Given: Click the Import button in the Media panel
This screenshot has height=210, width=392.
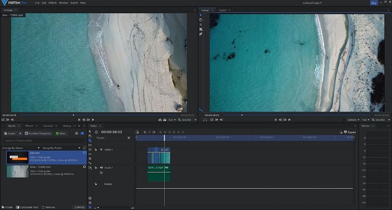Looking at the screenshot, I should pos(10,134).
